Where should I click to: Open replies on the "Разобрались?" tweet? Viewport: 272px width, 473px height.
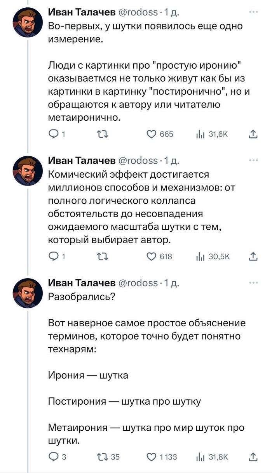(x=53, y=457)
